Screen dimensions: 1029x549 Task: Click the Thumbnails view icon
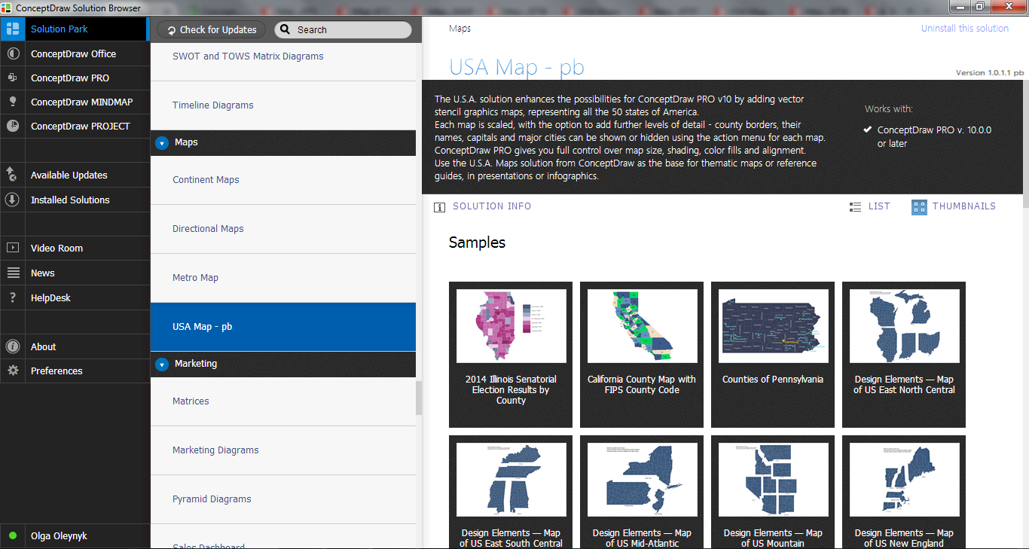[919, 207]
